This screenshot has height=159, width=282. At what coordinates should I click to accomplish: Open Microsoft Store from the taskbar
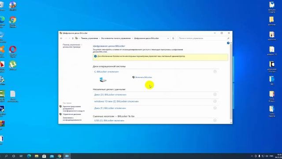[44, 156]
